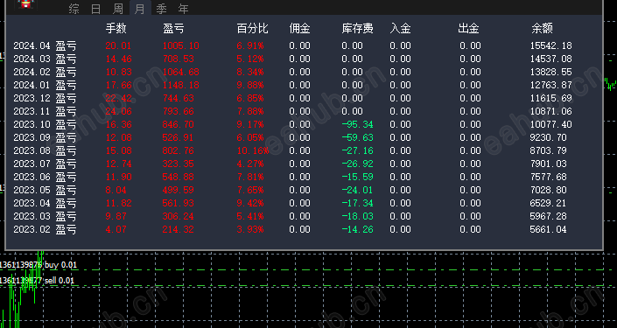
Task: Click percentage value 10.16%
Action: pyautogui.click(x=253, y=150)
